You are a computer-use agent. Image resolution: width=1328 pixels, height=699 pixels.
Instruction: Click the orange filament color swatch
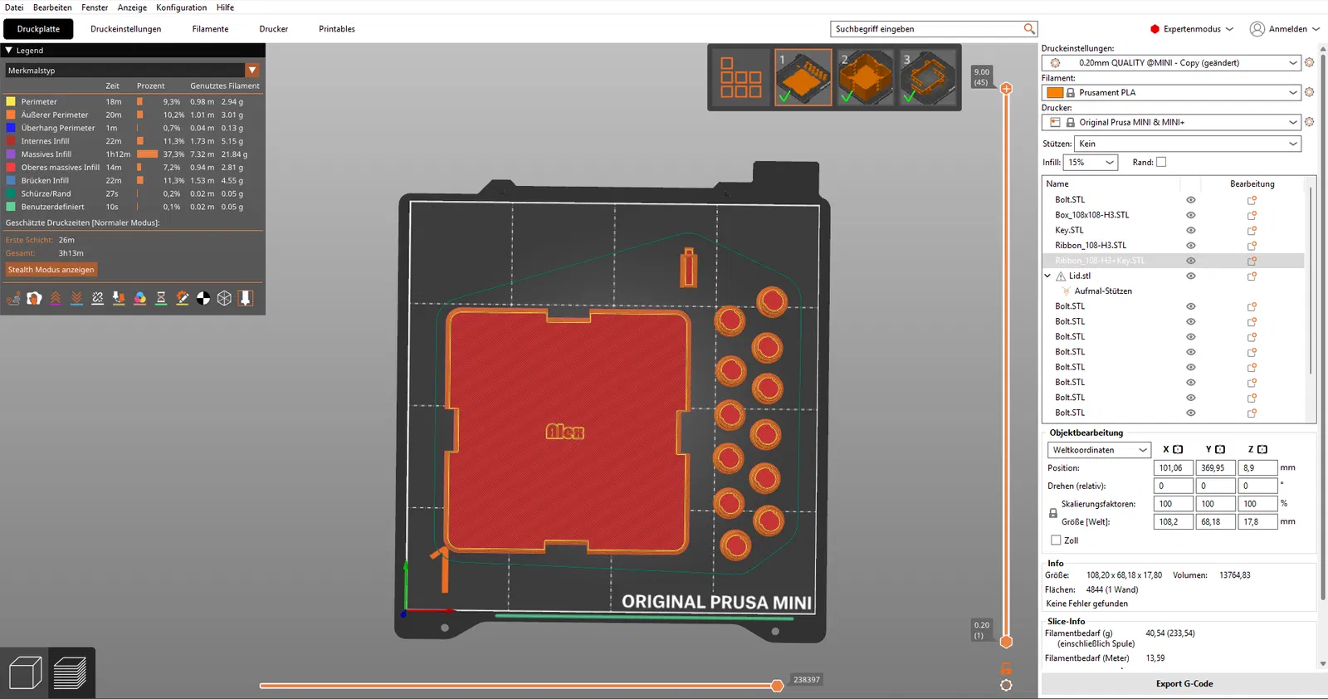coord(1055,92)
